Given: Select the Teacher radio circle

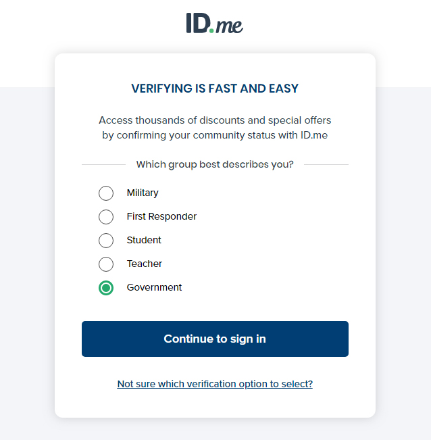Looking at the screenshot, I should [106, 264].
